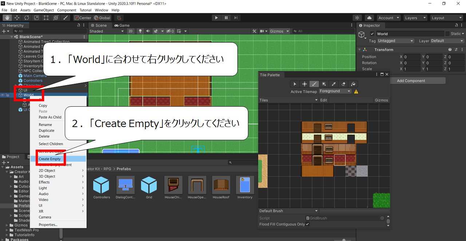Pick the Tile Palette eyedropper tool
This screenshot has height=241, width=466.
(334, 84)
